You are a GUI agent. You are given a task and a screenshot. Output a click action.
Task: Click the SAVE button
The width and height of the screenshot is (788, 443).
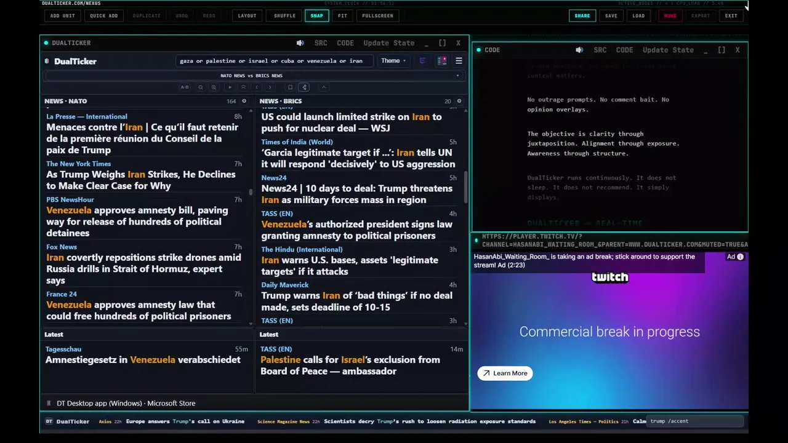(x=611, y=15)
